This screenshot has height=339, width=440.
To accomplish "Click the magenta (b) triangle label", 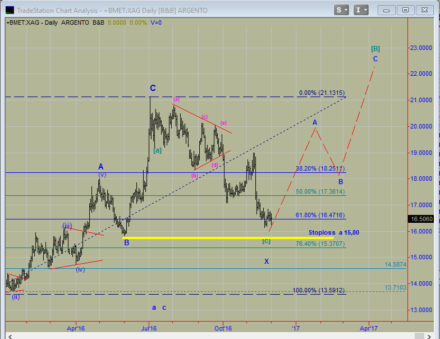I will pos(195,176).
